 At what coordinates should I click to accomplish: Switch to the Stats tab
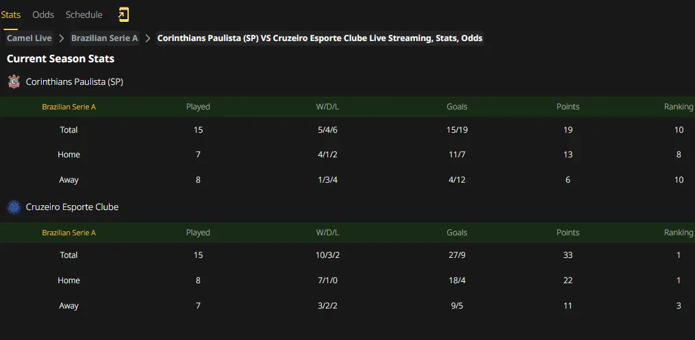(11, 14)
